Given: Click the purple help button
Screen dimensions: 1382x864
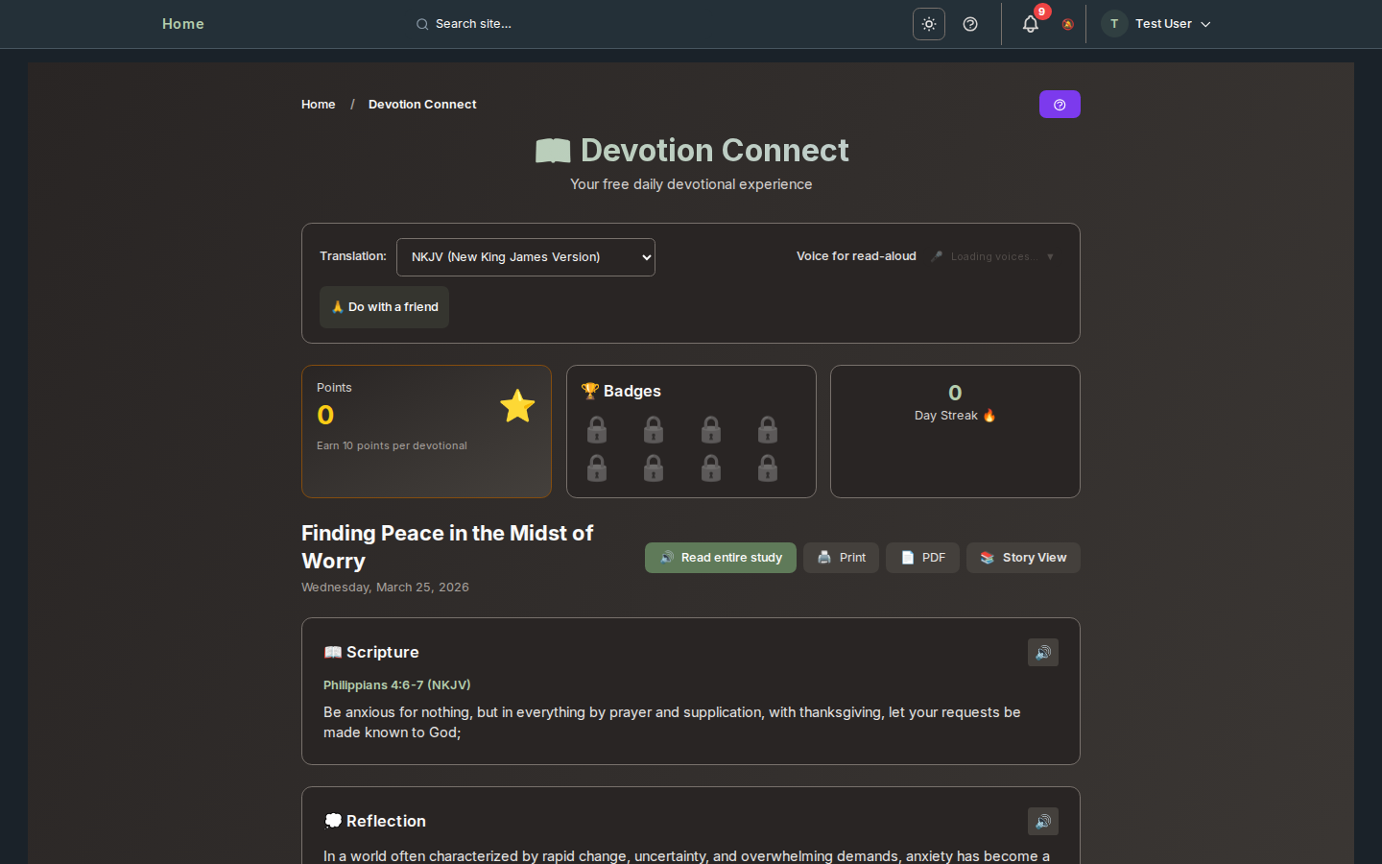Looking at the screenshot, I should 1060,105.
